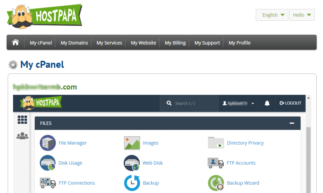Open the FTP Connections link
Viewport: 323px width, 193px height.
pyautogui.click(x=77, y=183)
